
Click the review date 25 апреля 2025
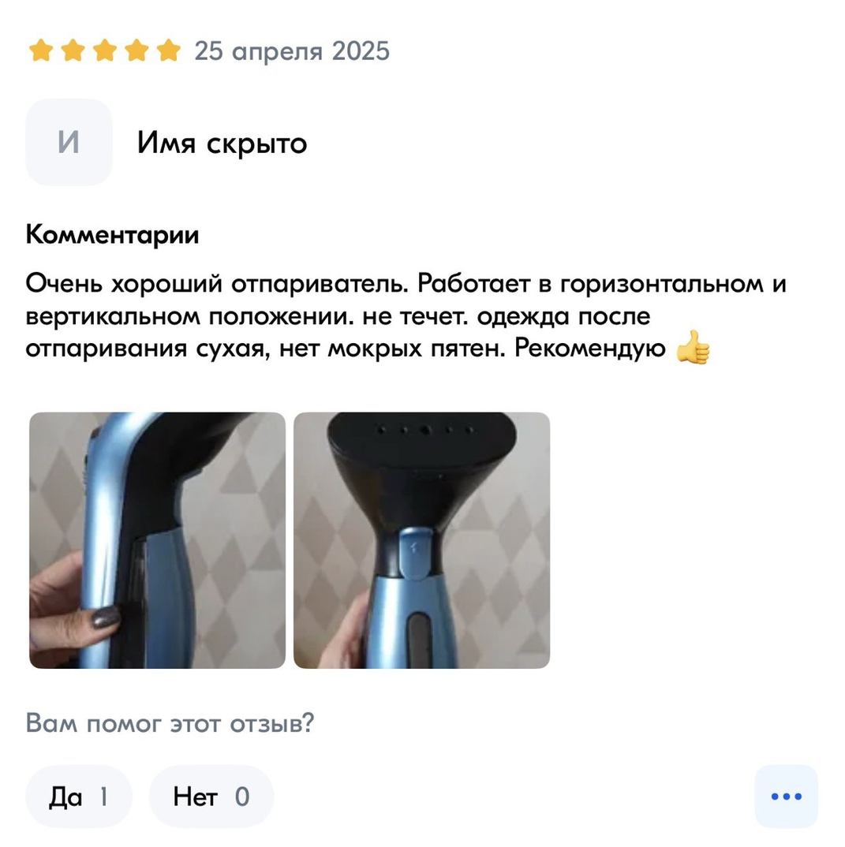pyautogui.click(x=292, y=51)
